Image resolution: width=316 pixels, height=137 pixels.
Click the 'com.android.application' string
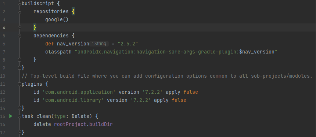point(79,92)
